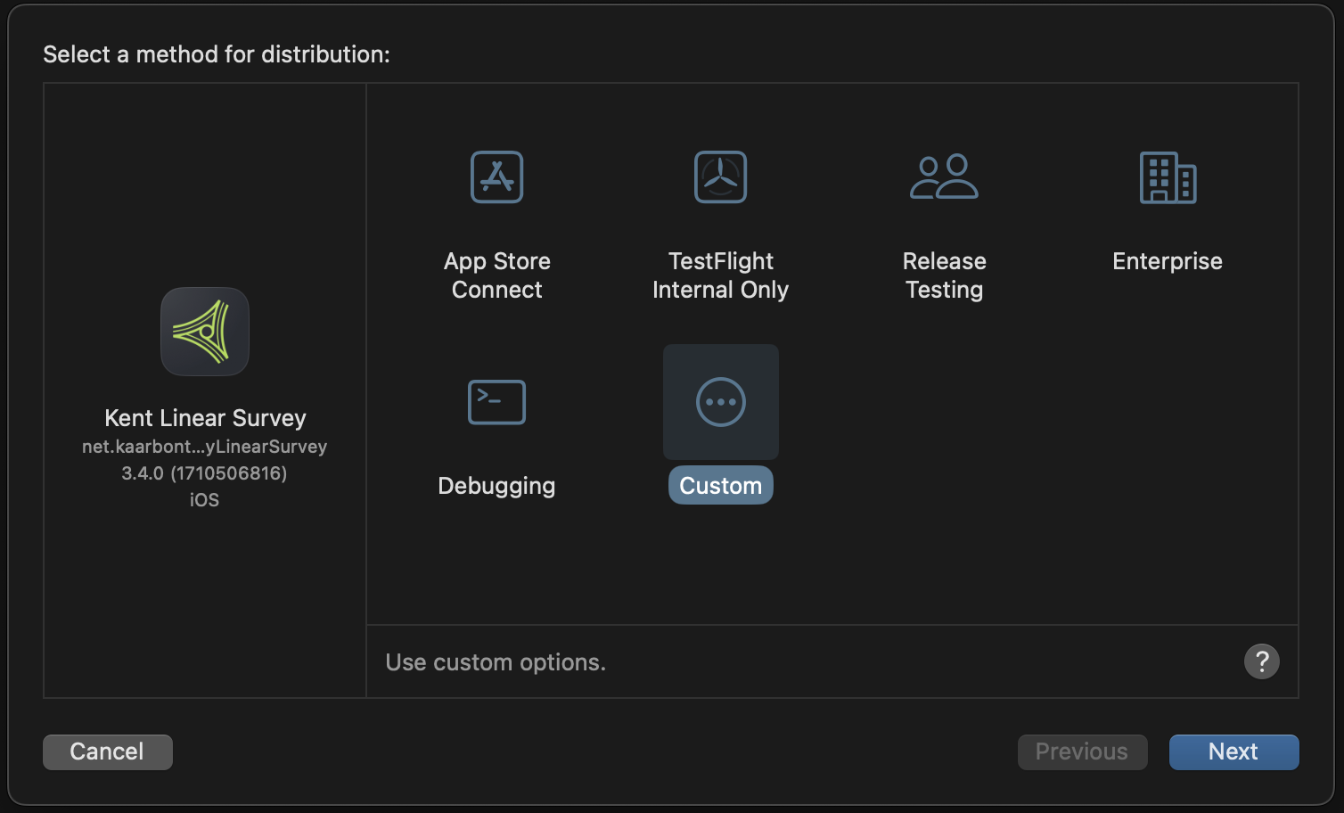Click the Previous button
Image resolution: width=1344 pixels, height=813 pixels.
[1082, 751]
